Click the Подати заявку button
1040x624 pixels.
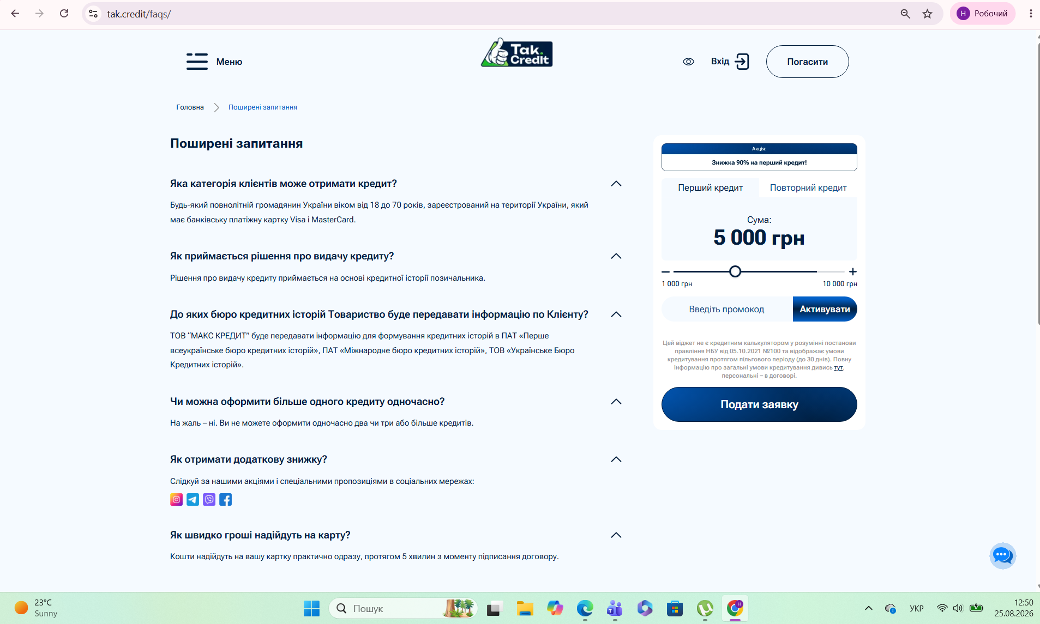pyautogui.click(x=759, y=404)
